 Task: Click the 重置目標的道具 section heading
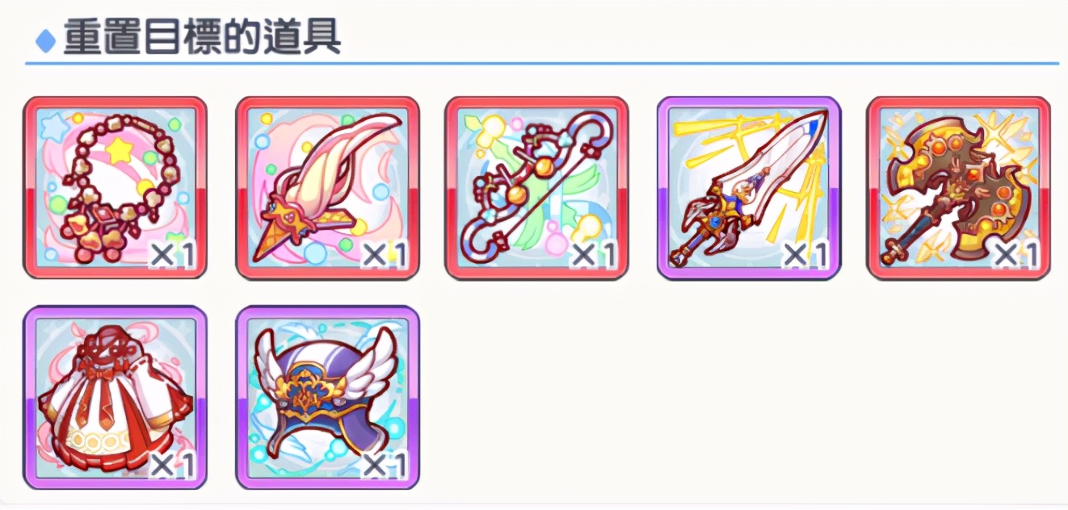click(x=202, y=36)
